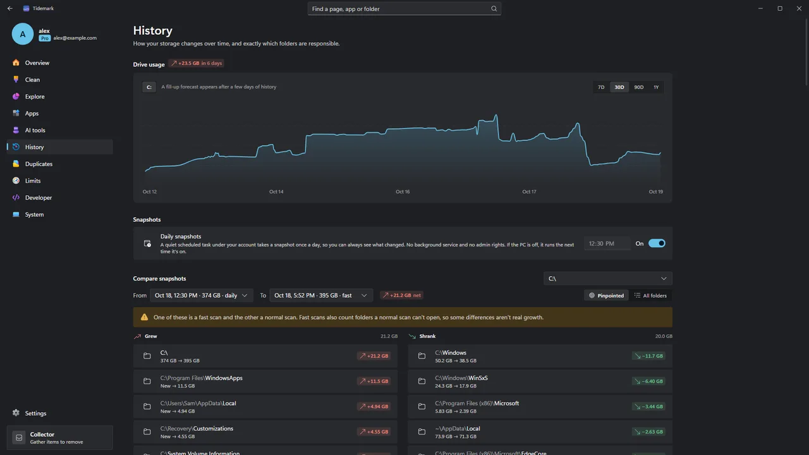The width and height of the screenshot is (809, 455).
Task: Open the Developer code icon
Action: pyautogui.click(x=16, y=198)
